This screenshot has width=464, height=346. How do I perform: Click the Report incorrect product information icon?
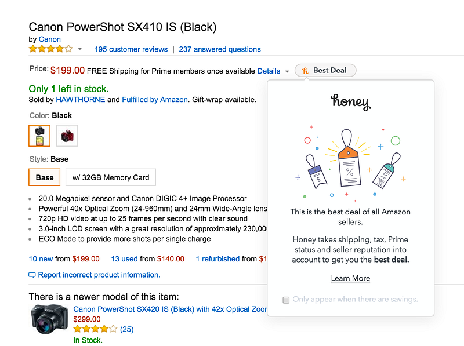coord(32,275)
